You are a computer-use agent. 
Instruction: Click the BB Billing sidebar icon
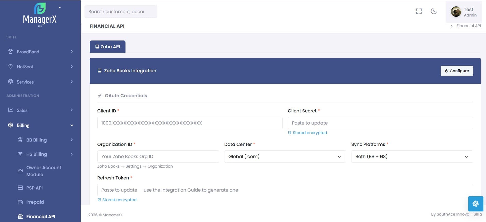20,140
